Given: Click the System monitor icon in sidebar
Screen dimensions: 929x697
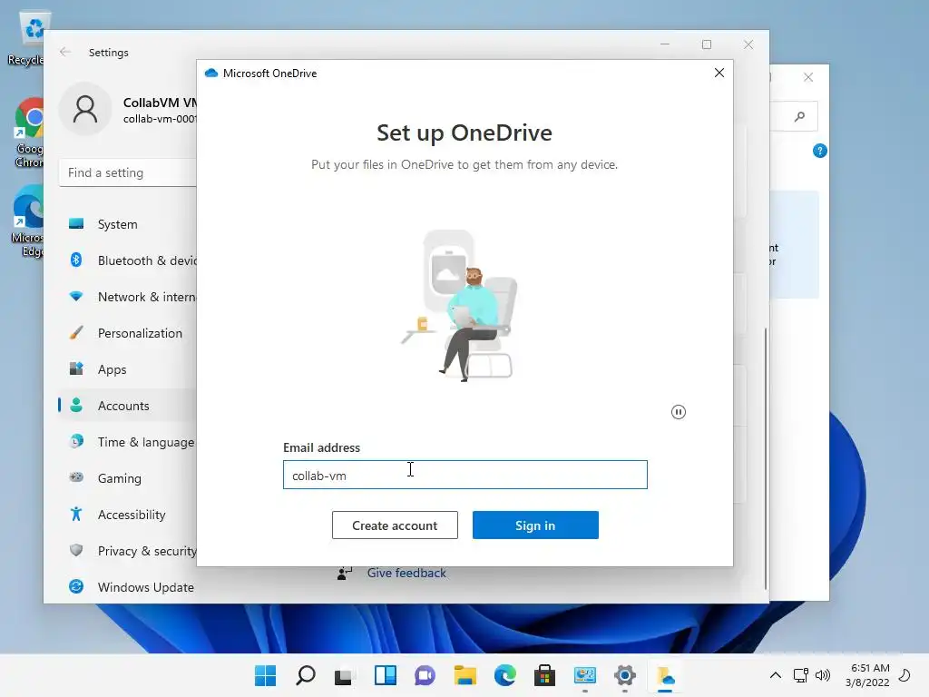Looking at the screenshot, I should click(x=76, y=223).
